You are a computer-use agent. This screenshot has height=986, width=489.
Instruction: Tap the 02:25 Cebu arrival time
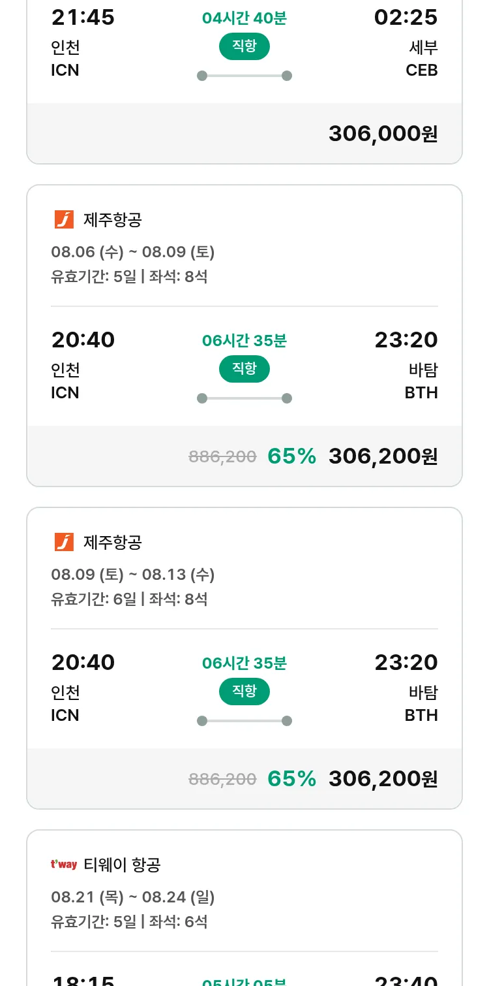(x=406, y=18)
